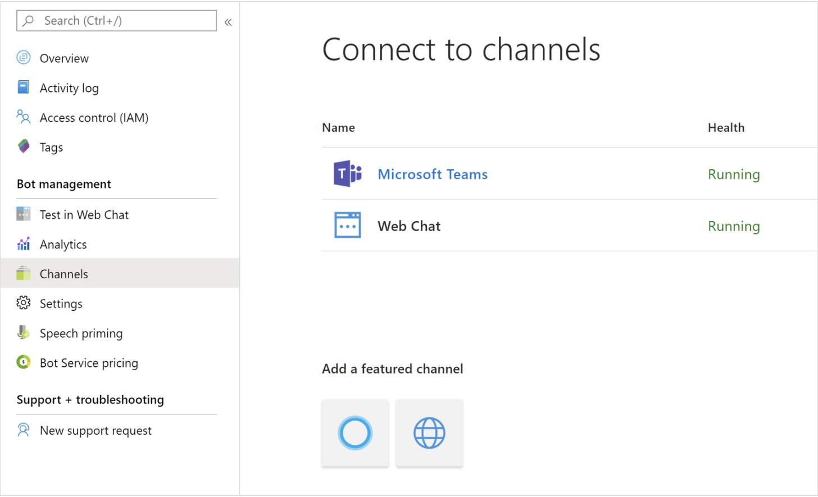Open Test in Web Chat

tap(84, 215)
